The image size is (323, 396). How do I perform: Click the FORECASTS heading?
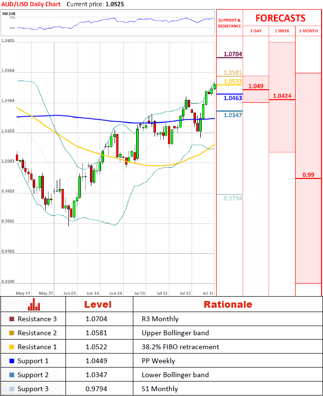click(x=281, y=18)
